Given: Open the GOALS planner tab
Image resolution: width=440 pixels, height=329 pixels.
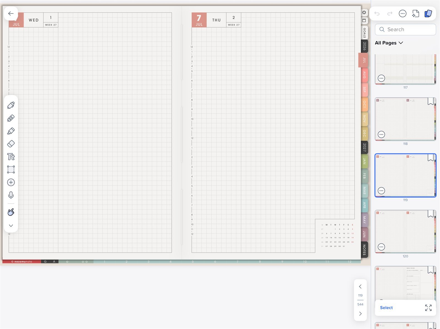Looking at the screenshot, I should [364, 33].
